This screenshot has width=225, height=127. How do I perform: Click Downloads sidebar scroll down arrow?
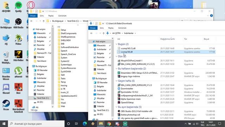(x=112, y=119)
